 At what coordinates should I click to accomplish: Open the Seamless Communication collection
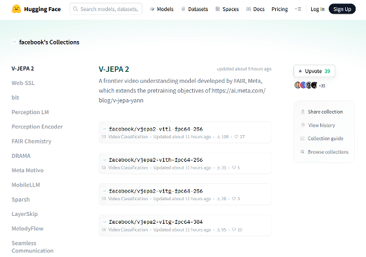pos(33,247)
